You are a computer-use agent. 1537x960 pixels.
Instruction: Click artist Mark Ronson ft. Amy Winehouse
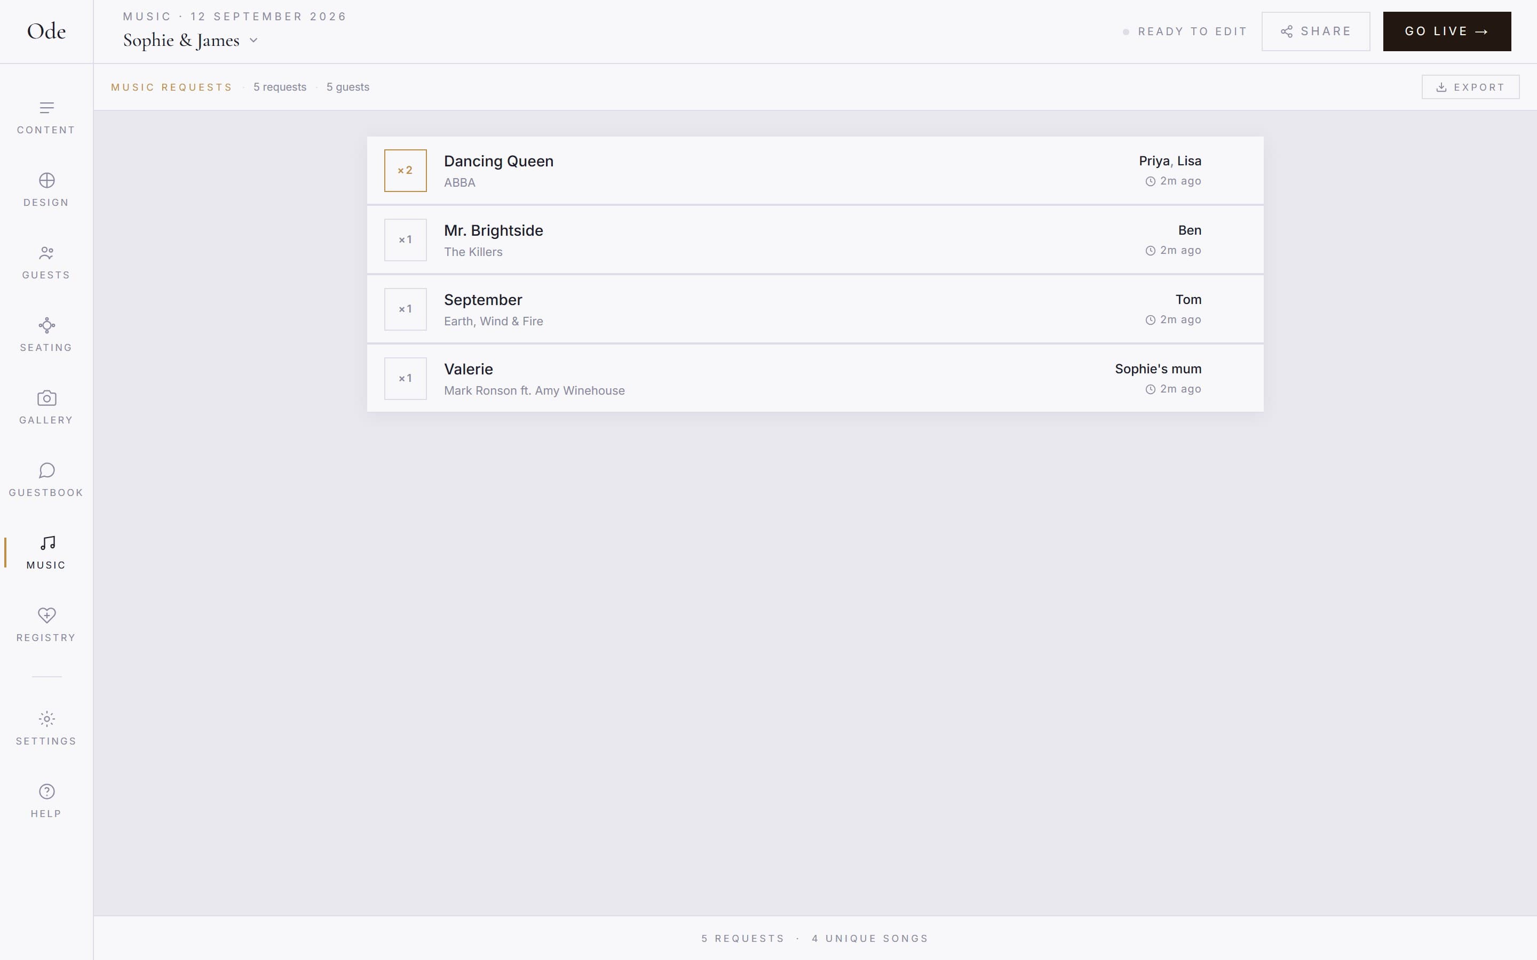pos(534,390)
